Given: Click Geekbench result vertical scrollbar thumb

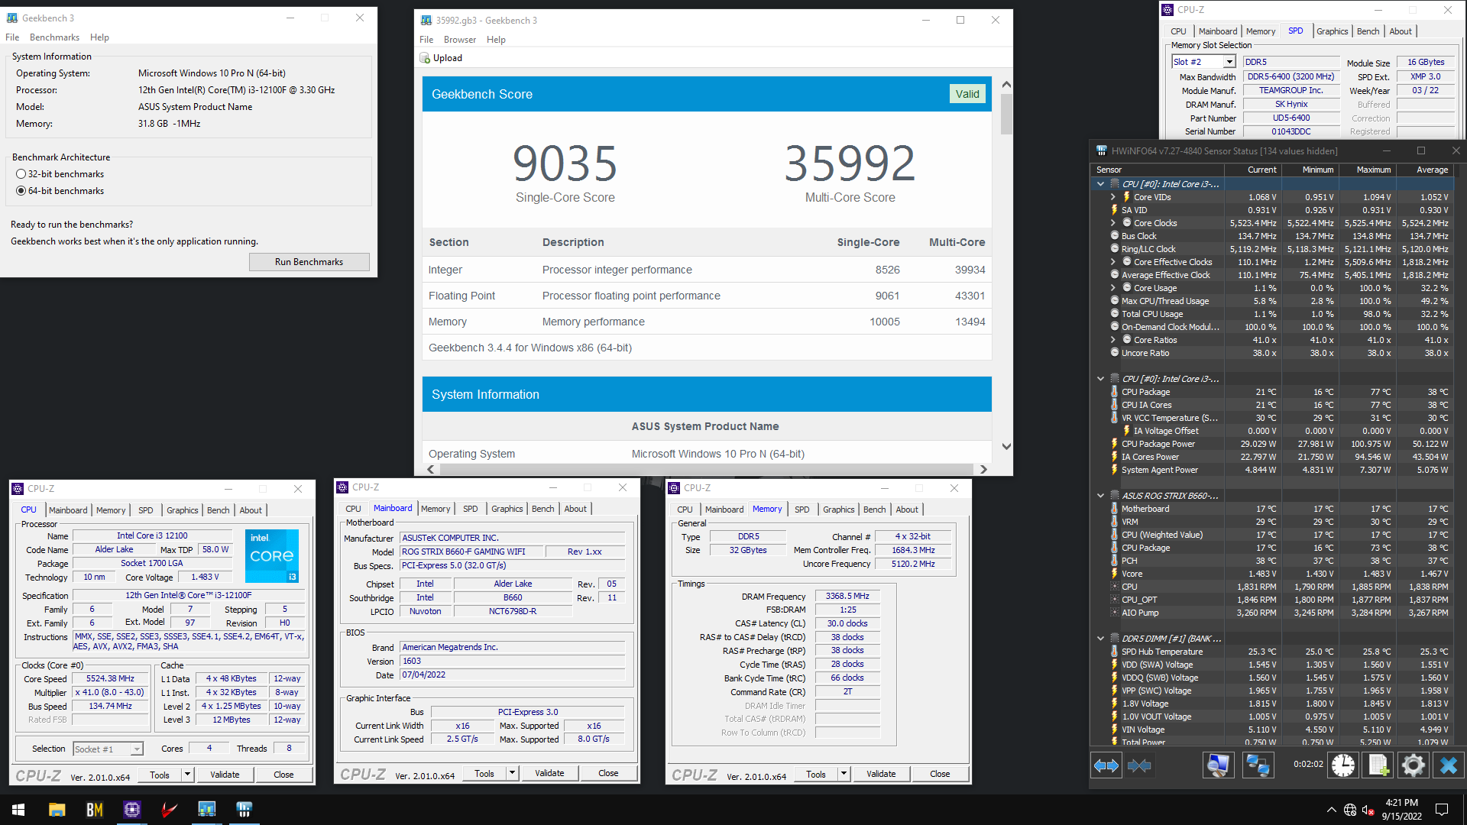Looking at the screenshot, I should pyautogui.click(x=1006, y=115).
